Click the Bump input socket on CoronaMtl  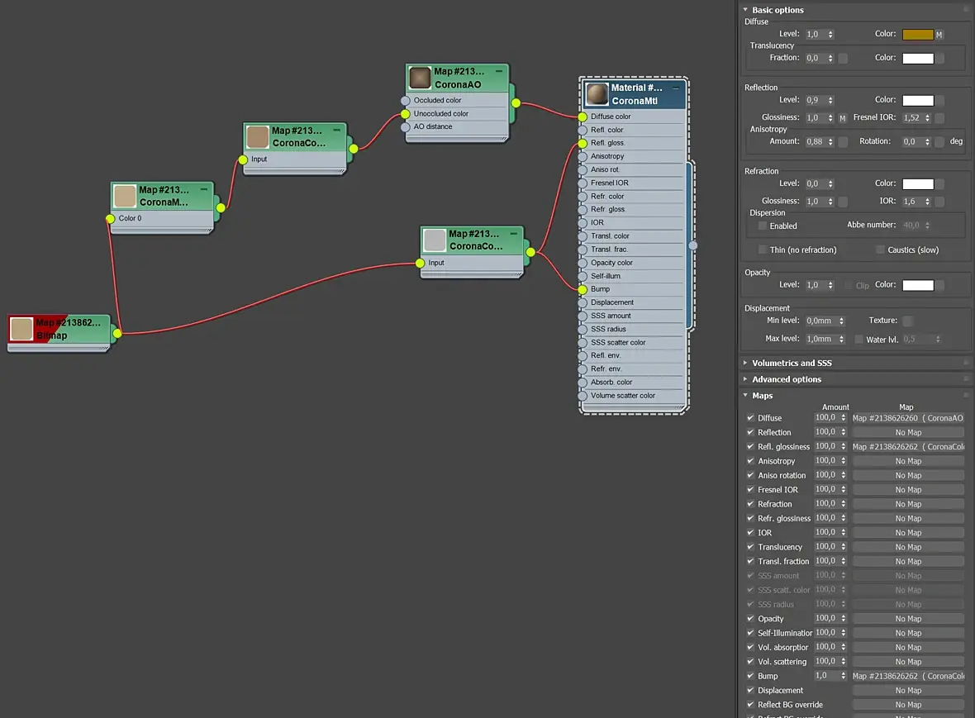583,290
